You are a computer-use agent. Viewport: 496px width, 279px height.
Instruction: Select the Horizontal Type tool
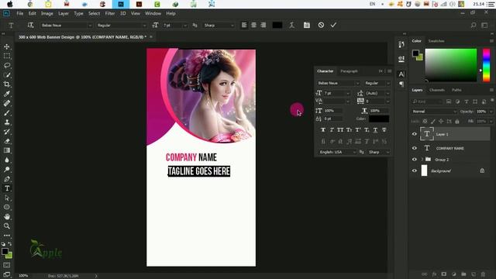pos(7,188)
